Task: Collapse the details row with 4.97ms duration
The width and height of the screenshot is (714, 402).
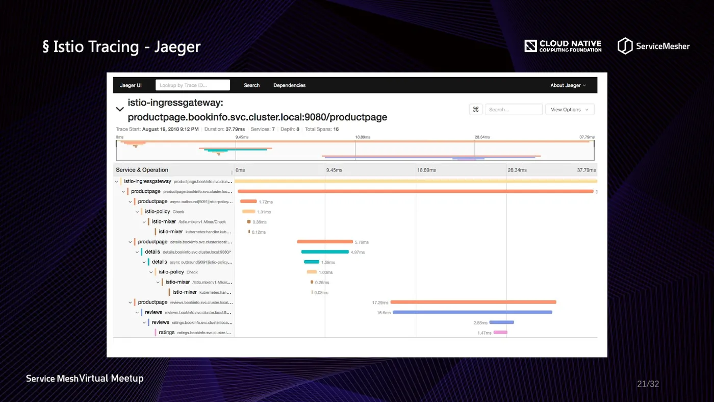Action: (x=137, y=252)
